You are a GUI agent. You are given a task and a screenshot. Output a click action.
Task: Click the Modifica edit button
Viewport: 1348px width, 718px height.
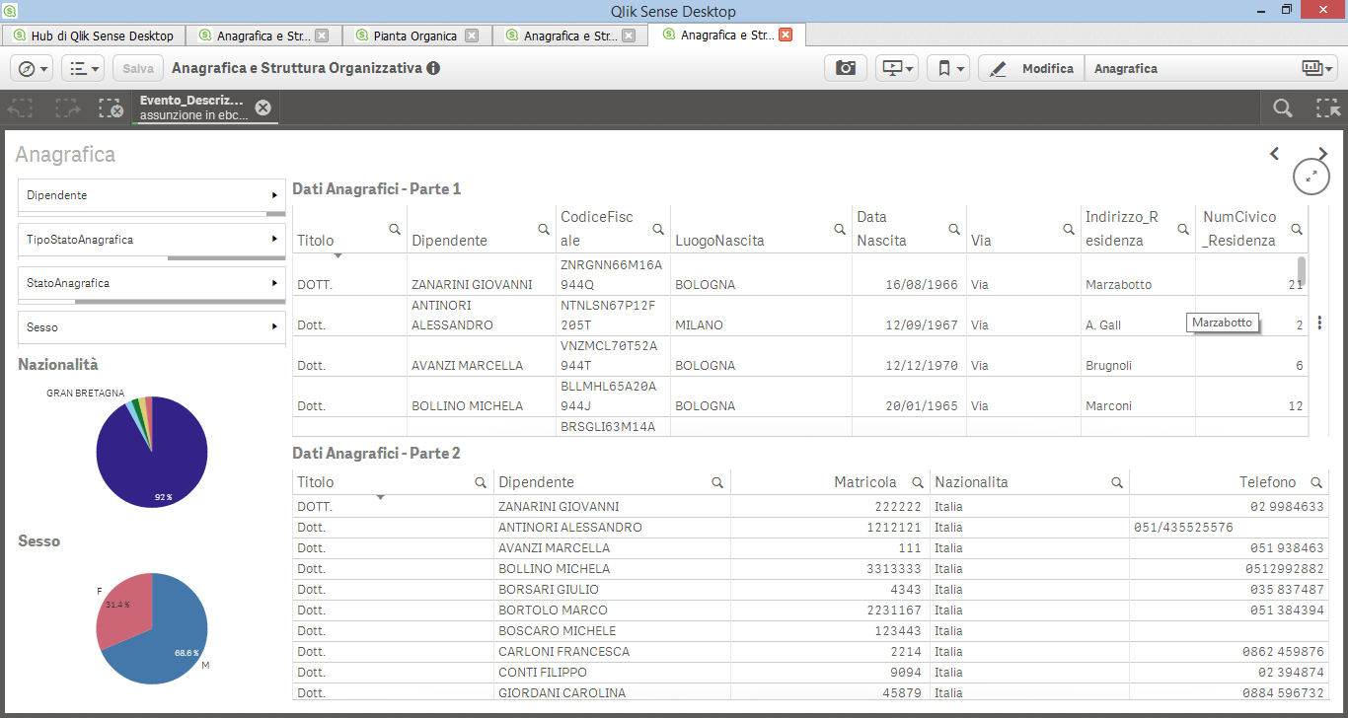(1031, 68)
